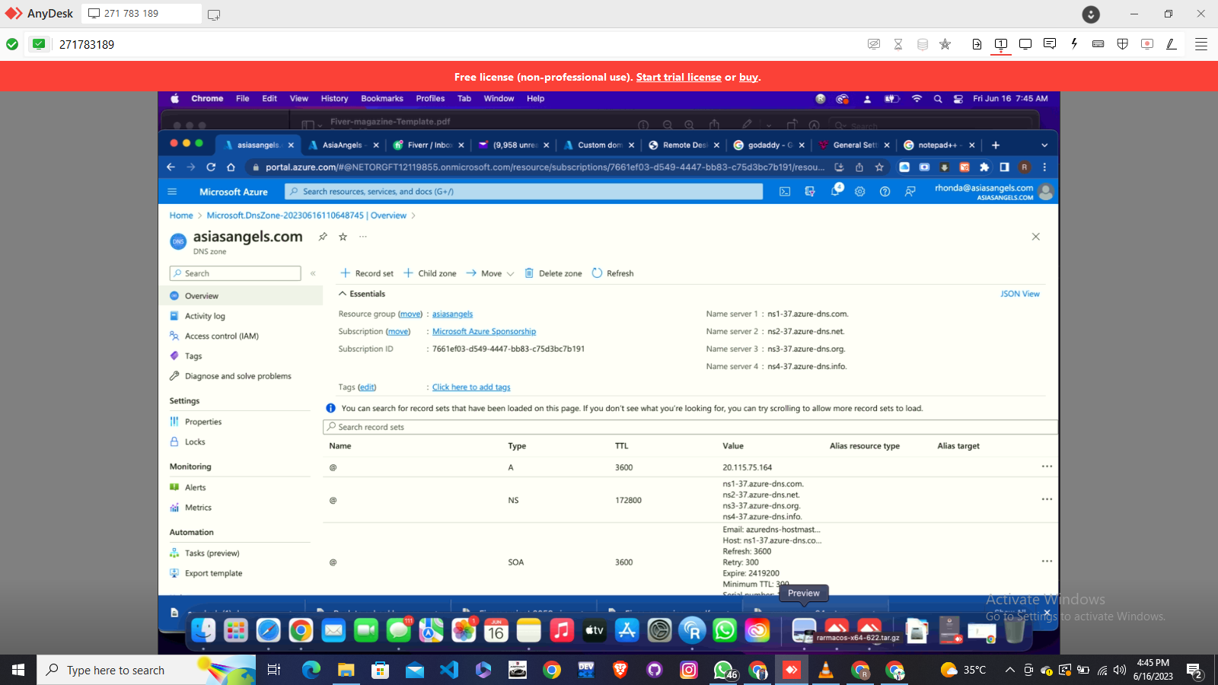The height and width of the screenshot is (685, 1218).
Task: Open the macOS Bookmarks menu
Action: pyautogui.click(x=382, y=99)
